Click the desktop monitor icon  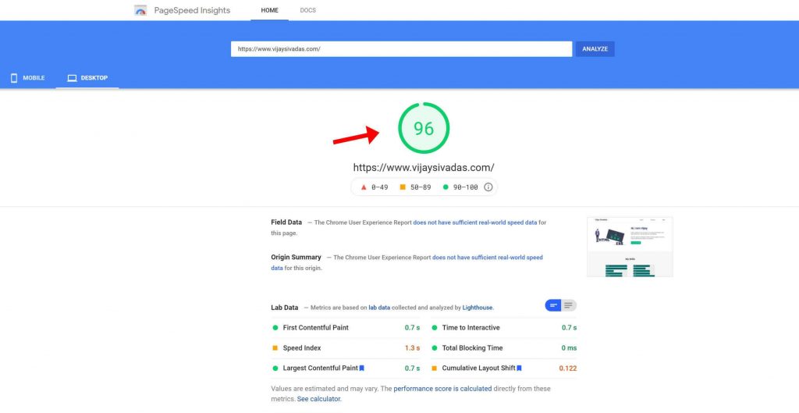pyautogui.click(x=73, y=78)
